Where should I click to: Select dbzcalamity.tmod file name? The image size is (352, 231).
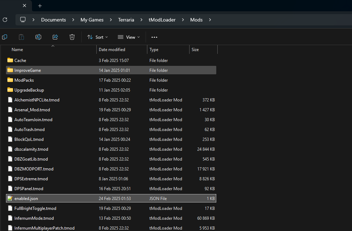pyautogui.click(x=31, y=149)
